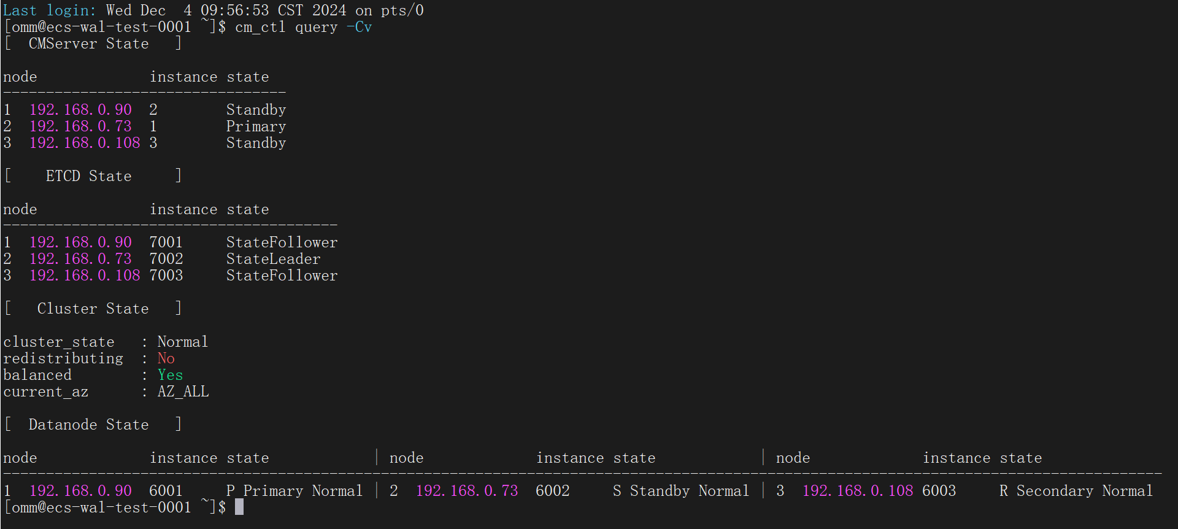Click the Datanode State section header
The height and width of the screenshot is (529, 1178).
tap(88, 425)
